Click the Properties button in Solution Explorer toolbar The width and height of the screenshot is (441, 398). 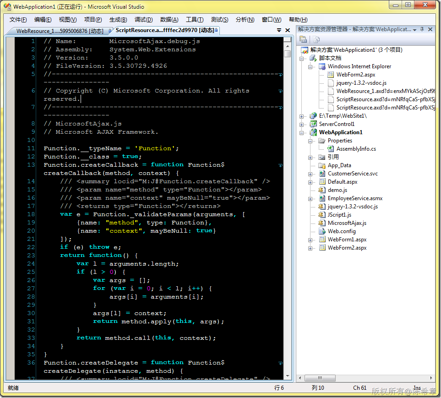pos(303,39)
